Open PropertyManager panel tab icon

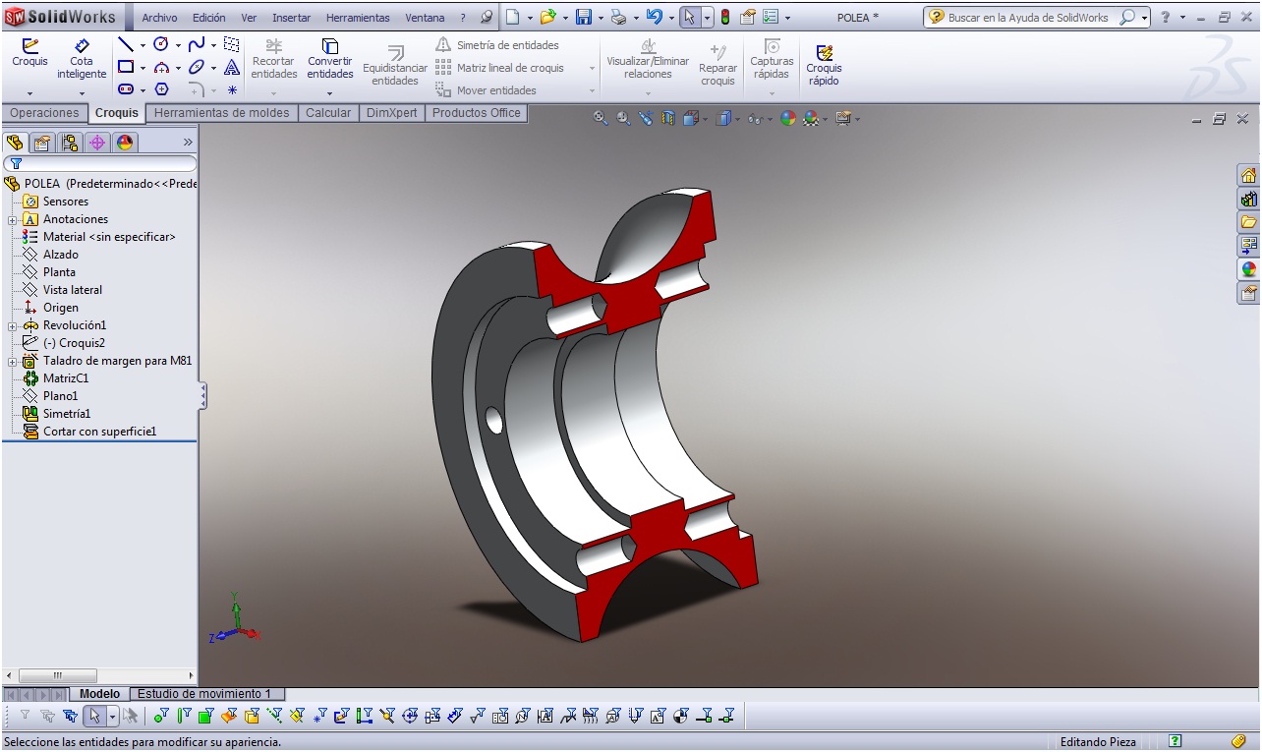[x=41, y=143]
